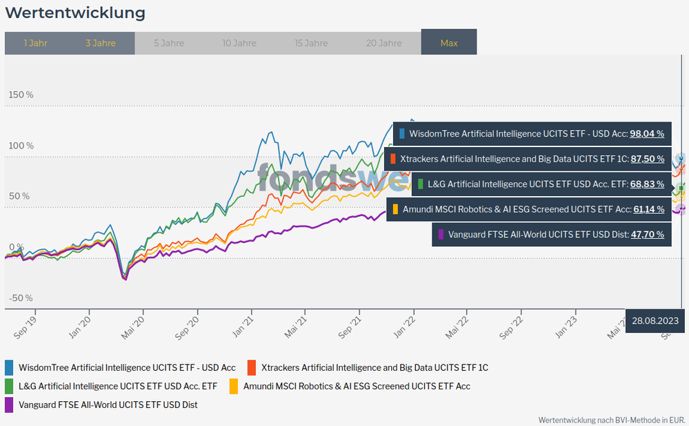Select the 10 Jahre period tab
Screen dimensions: 689x426
tap(239, 43)
